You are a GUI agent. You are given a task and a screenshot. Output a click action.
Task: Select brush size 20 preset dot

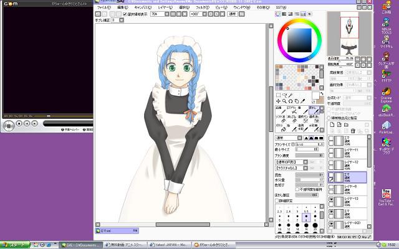coord(315,226)
